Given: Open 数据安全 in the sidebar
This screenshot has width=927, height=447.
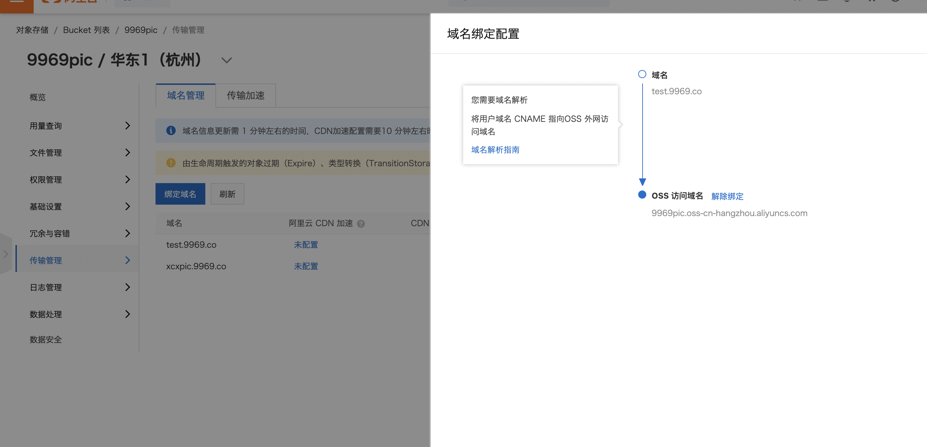Looking at the screenshot, I should tap(46, 339).
